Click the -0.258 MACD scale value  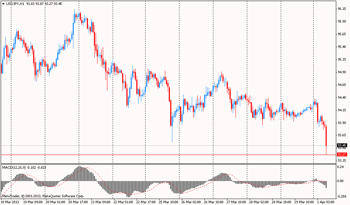(341, 197)
